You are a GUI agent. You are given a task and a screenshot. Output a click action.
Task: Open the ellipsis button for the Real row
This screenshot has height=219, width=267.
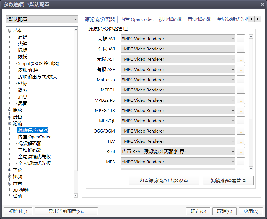[241, 151]
